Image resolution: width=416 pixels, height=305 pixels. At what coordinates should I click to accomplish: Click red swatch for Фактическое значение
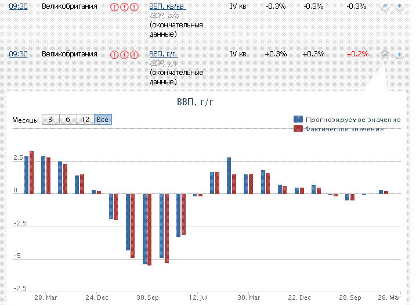pos(298,128)
